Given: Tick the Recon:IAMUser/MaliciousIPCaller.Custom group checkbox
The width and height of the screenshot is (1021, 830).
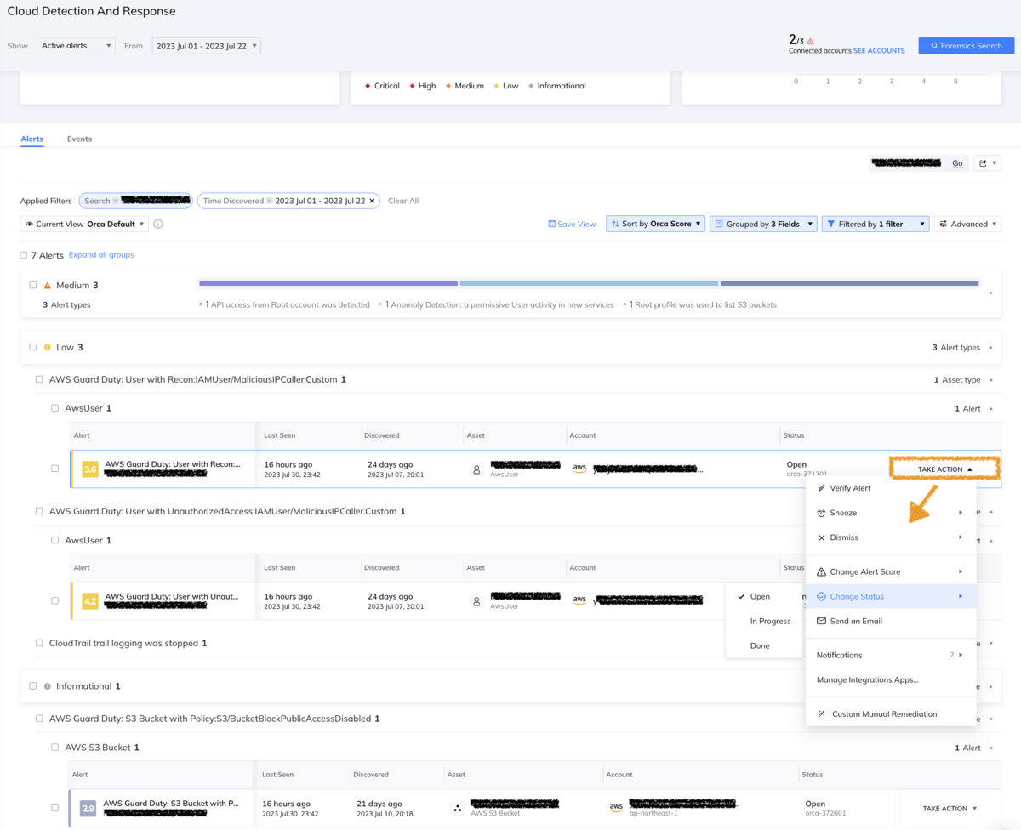Looking at the screenshot, I should (x=39, y=379).
